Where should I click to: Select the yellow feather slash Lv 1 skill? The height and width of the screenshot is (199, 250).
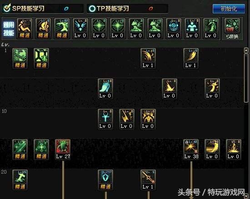[191, 58]
